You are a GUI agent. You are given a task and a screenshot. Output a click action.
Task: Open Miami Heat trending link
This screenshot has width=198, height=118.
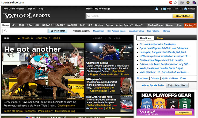[98, 31]
